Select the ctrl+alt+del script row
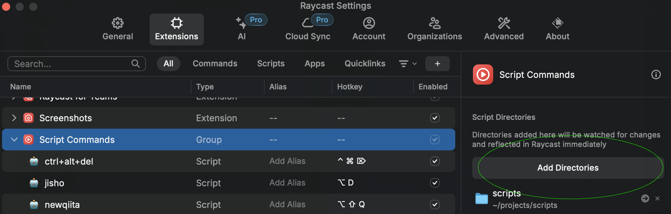671x214 pixels. pos(229,161)
